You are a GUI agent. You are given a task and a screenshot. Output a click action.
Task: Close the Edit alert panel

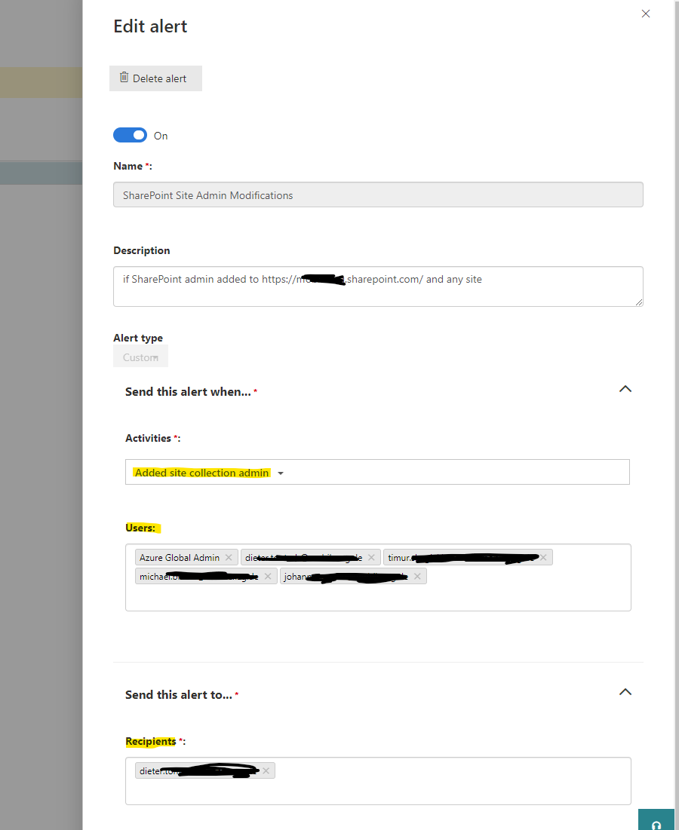tap(646, 14)
